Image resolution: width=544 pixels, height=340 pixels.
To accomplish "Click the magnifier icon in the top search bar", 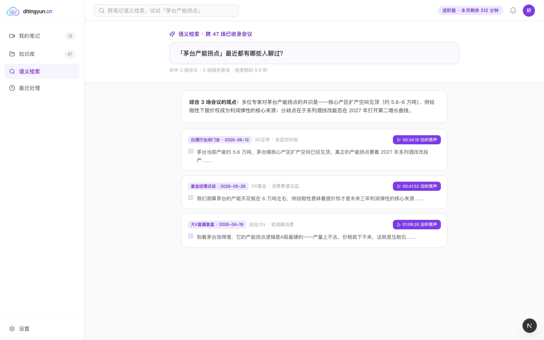I will (x=102, y=11).
